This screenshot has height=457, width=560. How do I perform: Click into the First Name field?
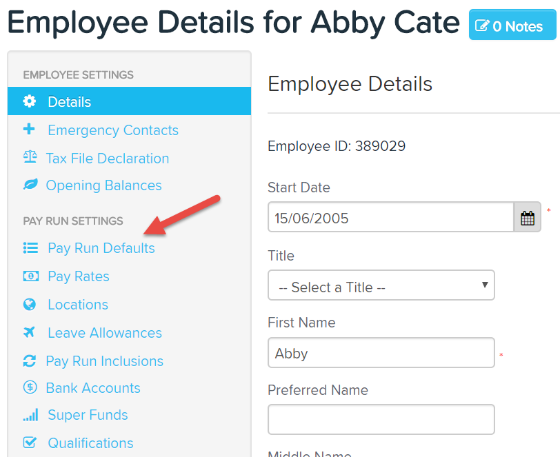pyautogui.click(x=381, y=353)
